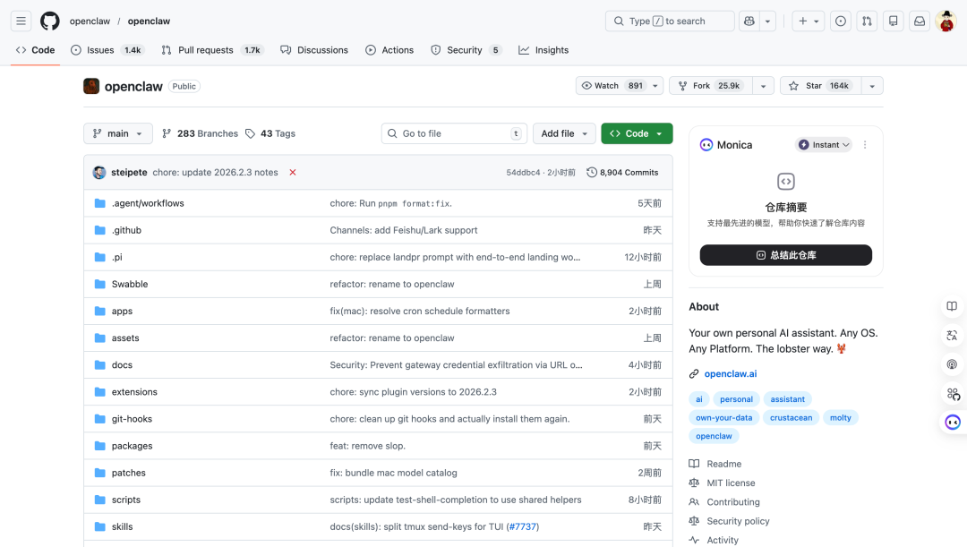This screenshot has height=547, width=967.
Task: Open Monica panel more options menu
Action: pos(865,145)
